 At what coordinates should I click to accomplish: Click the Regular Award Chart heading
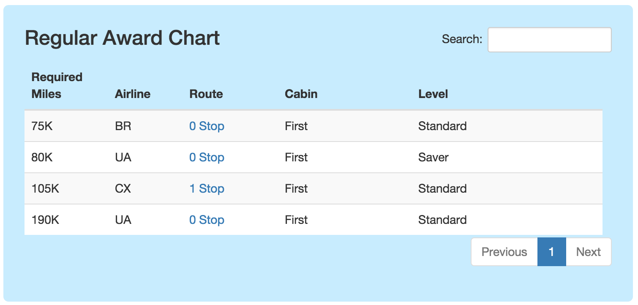click(123, 38)
